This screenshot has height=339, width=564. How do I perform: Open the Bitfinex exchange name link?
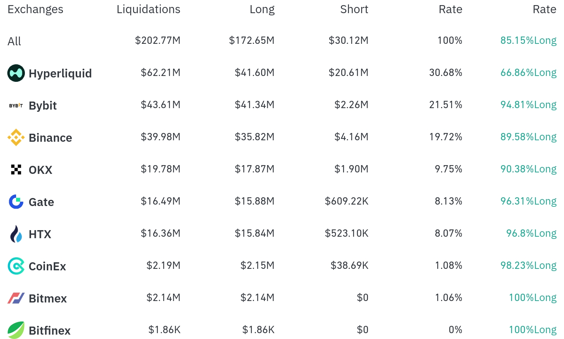pyautogui.click(x=50, y=331)
